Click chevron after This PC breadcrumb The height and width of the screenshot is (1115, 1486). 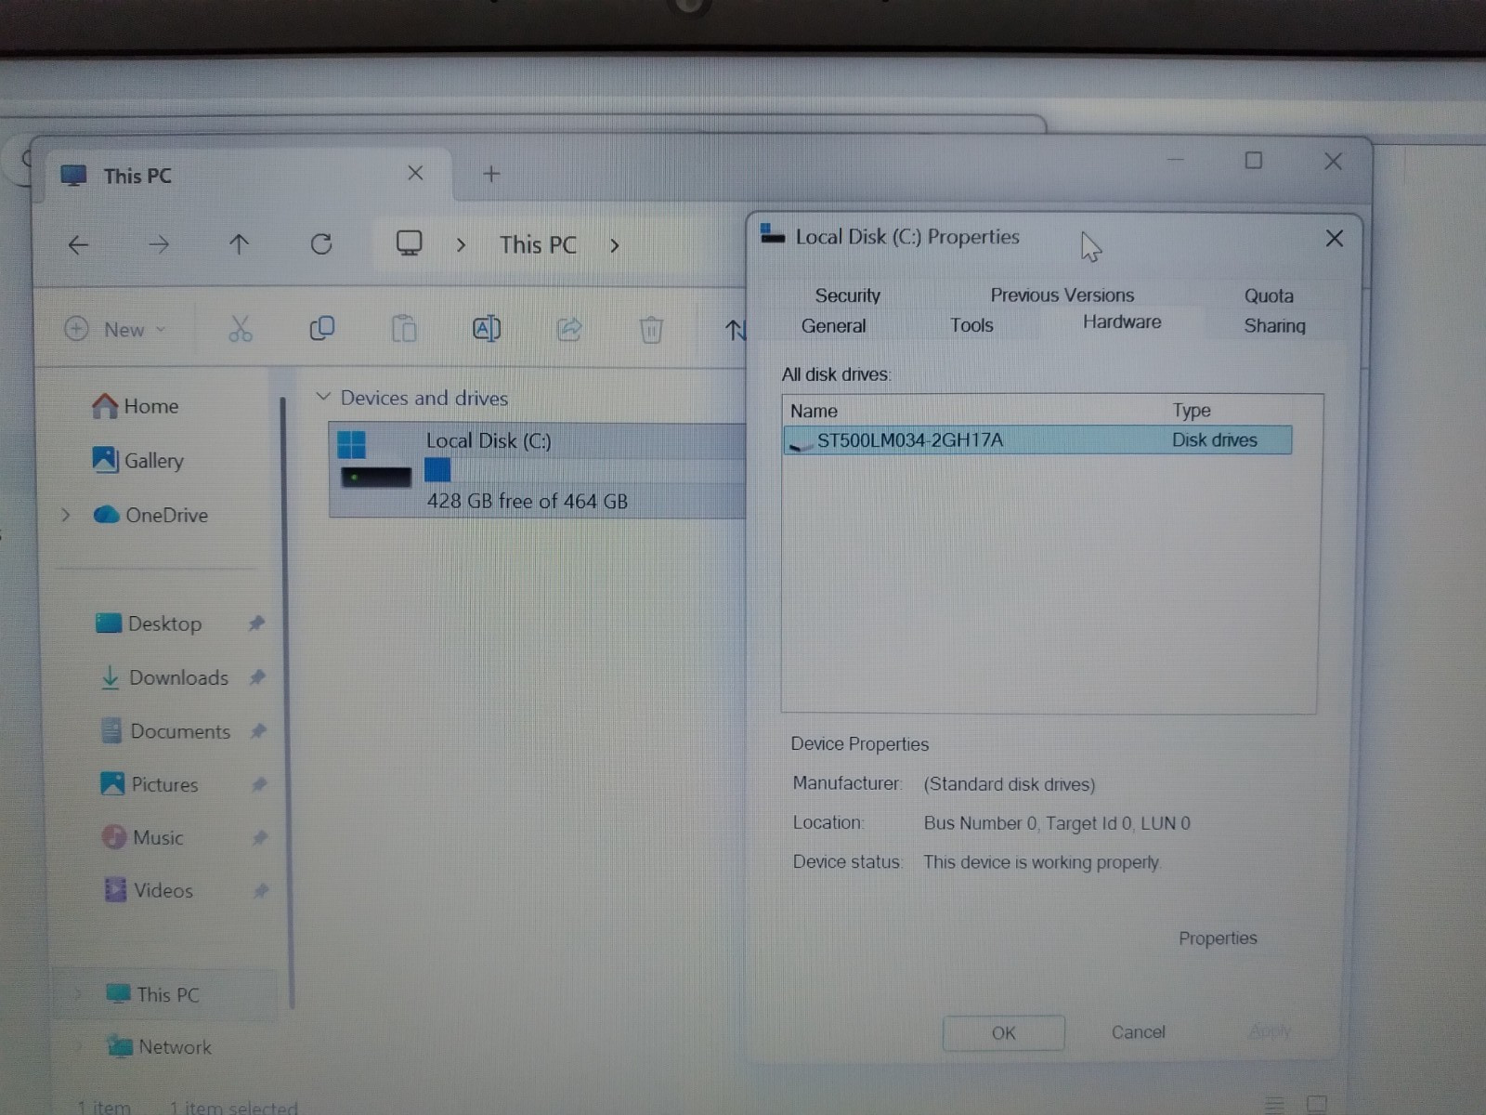[615, 245]
